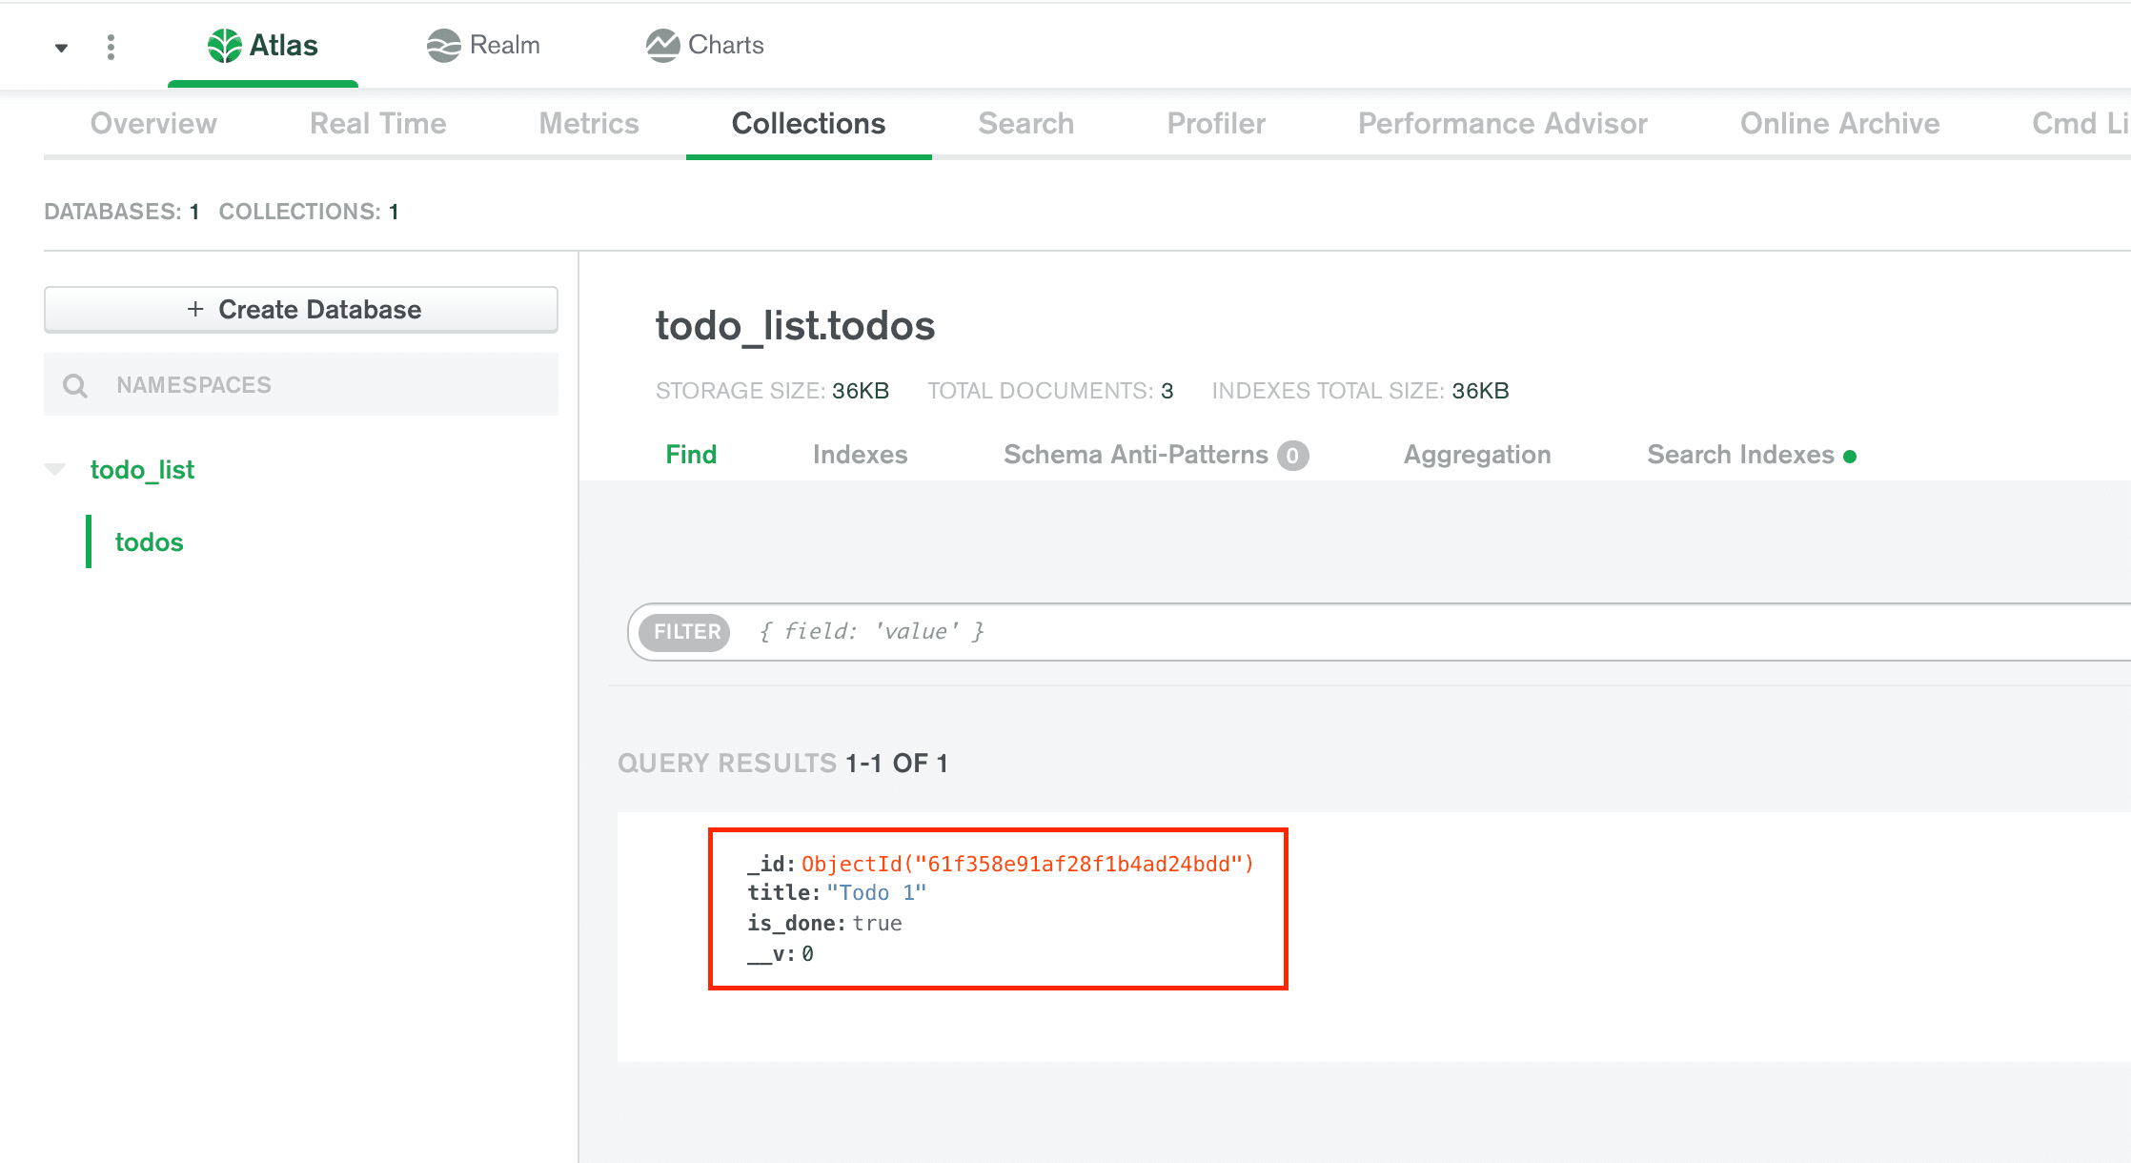2131x1163 pixels.
Task: Click the COLLECTIONS: 1 count label
Action: (x=309, y=212)
